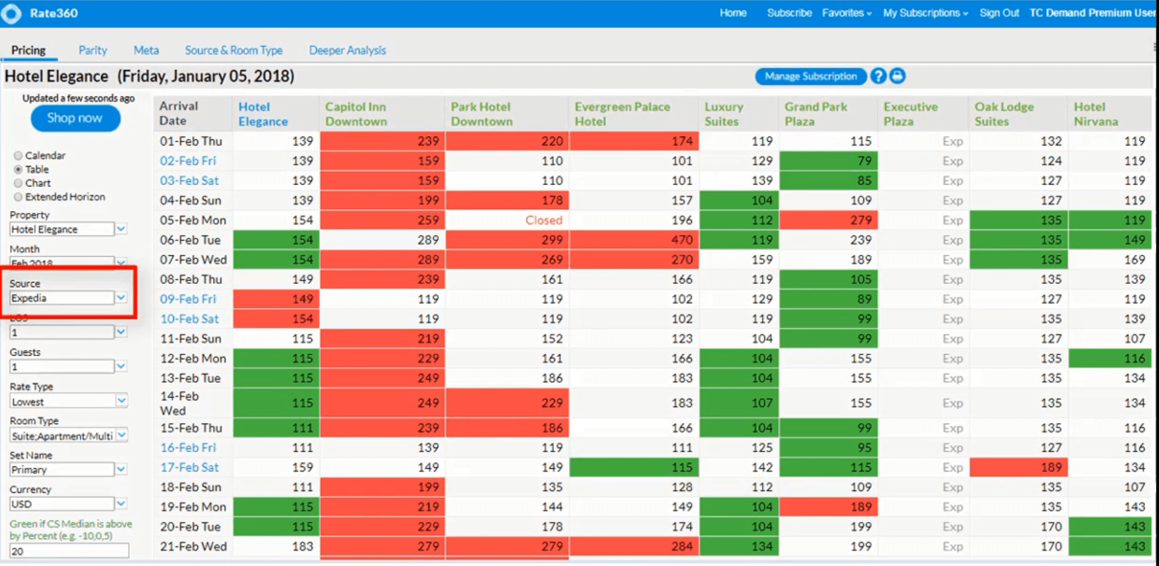Click the red 470 cell for 06-Feb Tue
The height and width of the screenshot is (566, 1159).
tap(634, 240)
